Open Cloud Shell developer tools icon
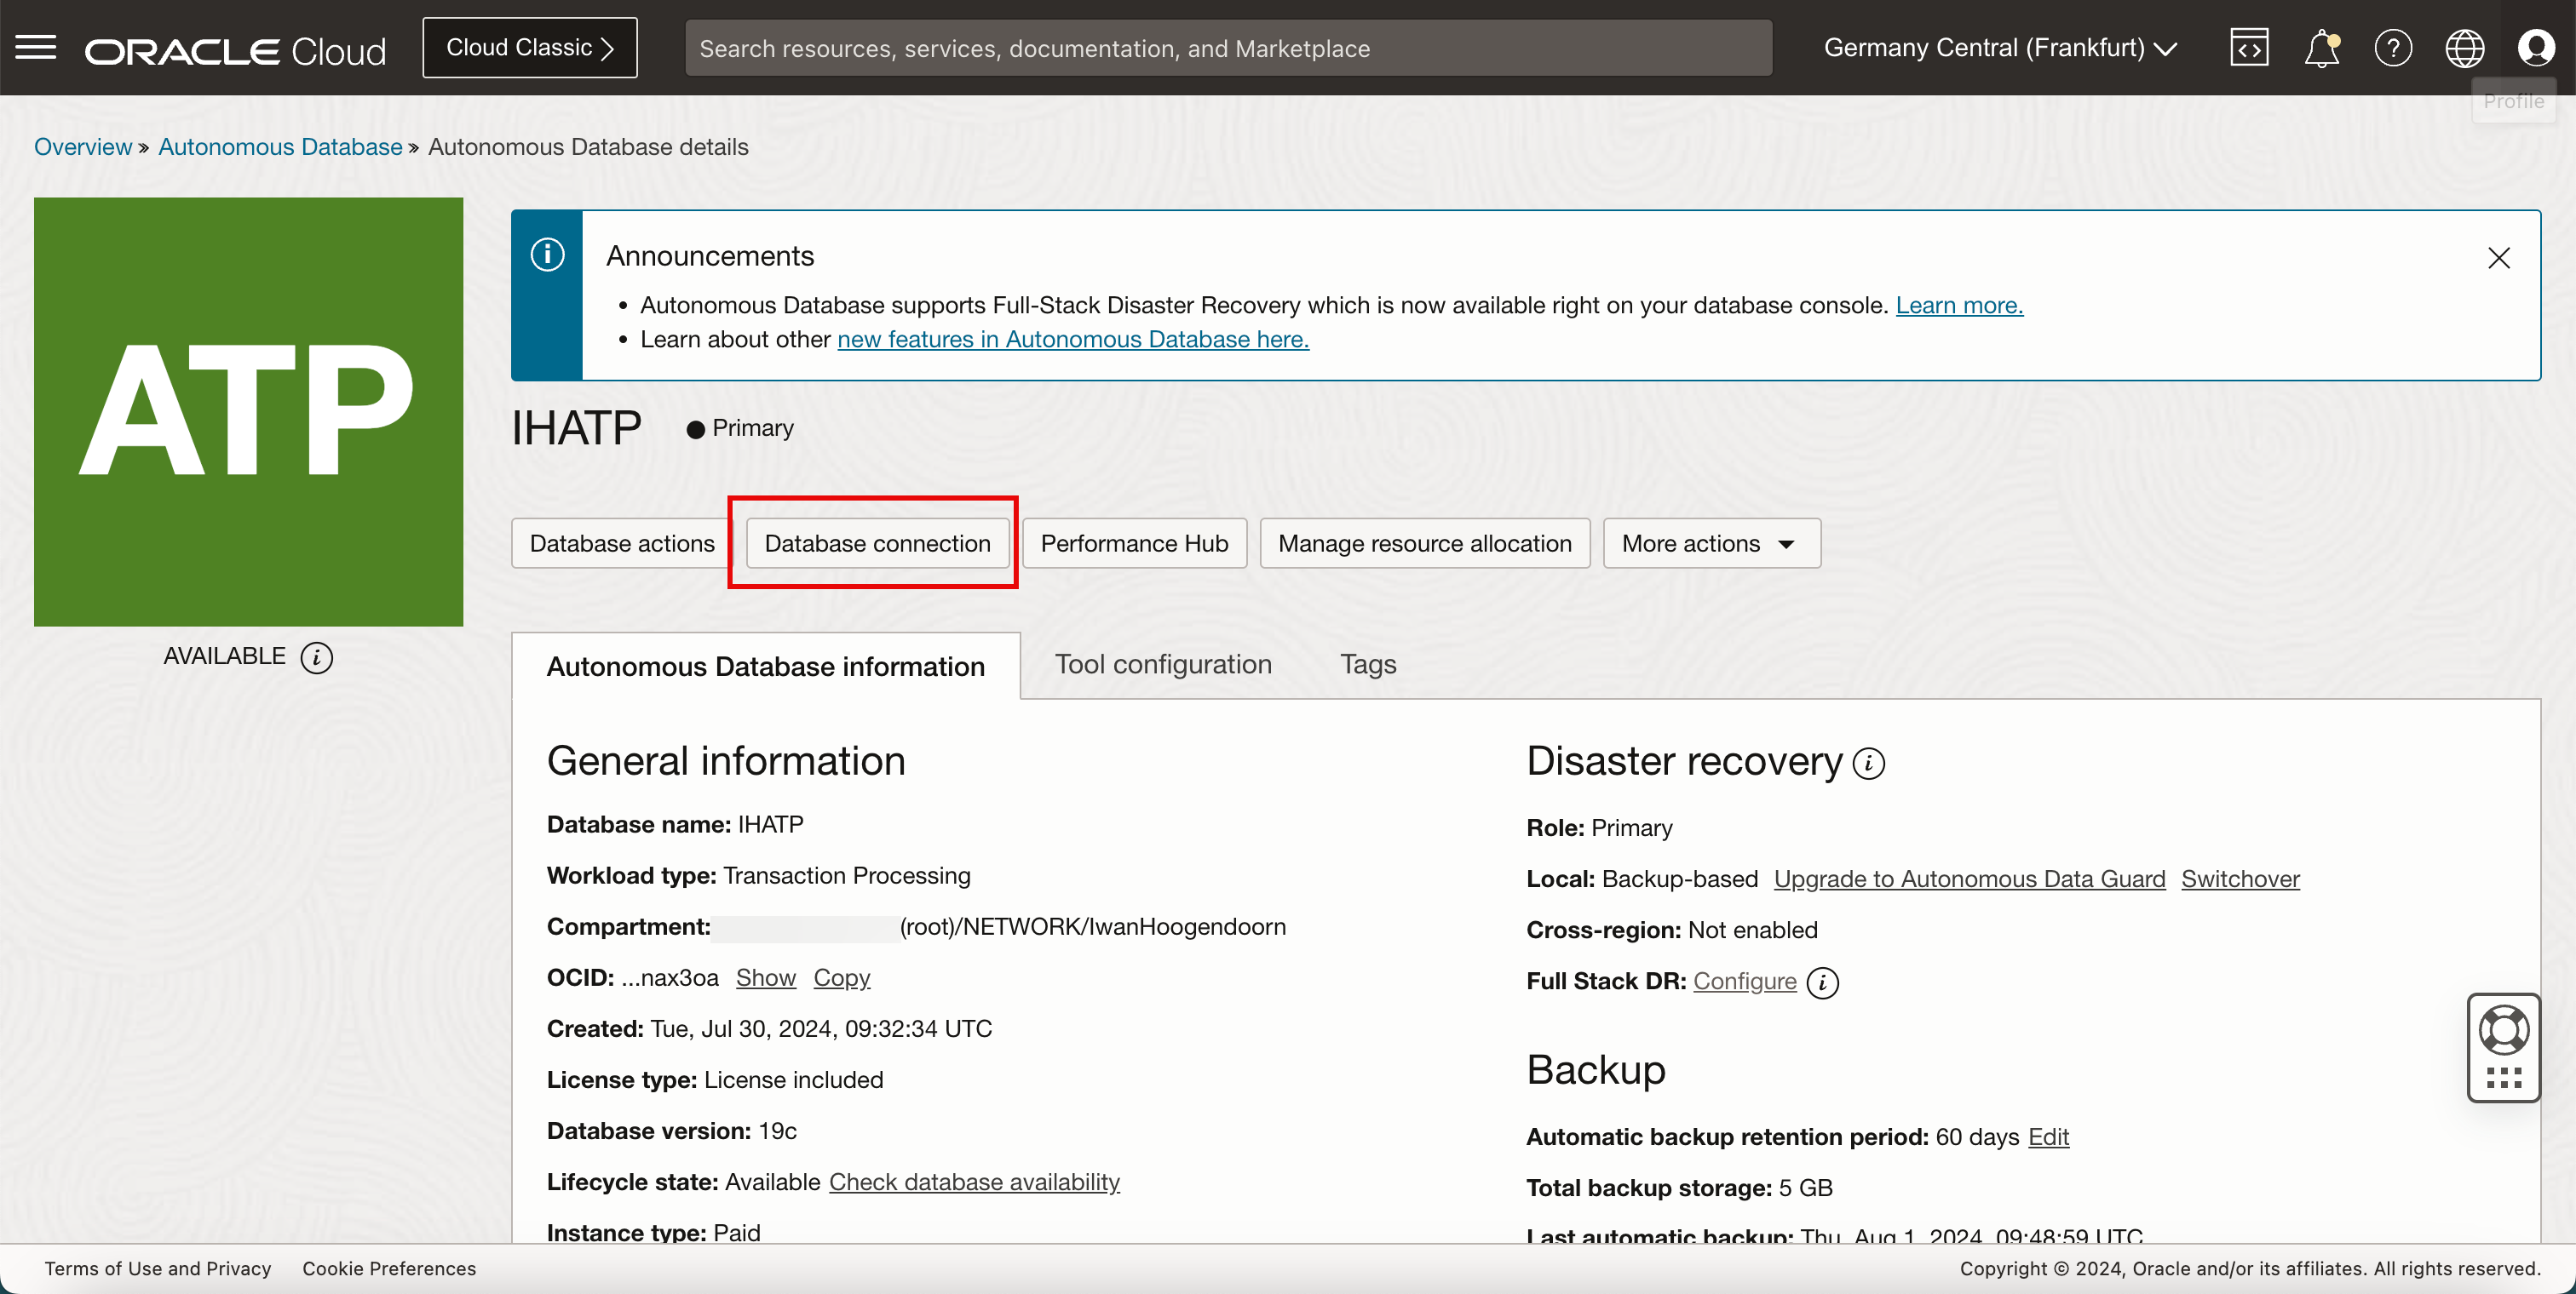 tap(2248, 48)
